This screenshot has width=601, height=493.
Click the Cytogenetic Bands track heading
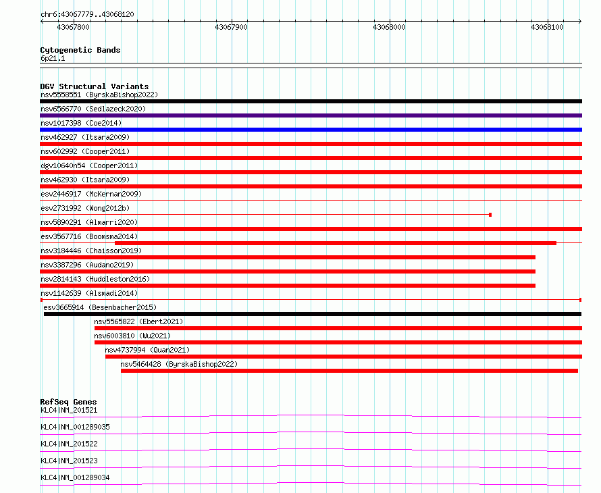(x=80, y=50)
